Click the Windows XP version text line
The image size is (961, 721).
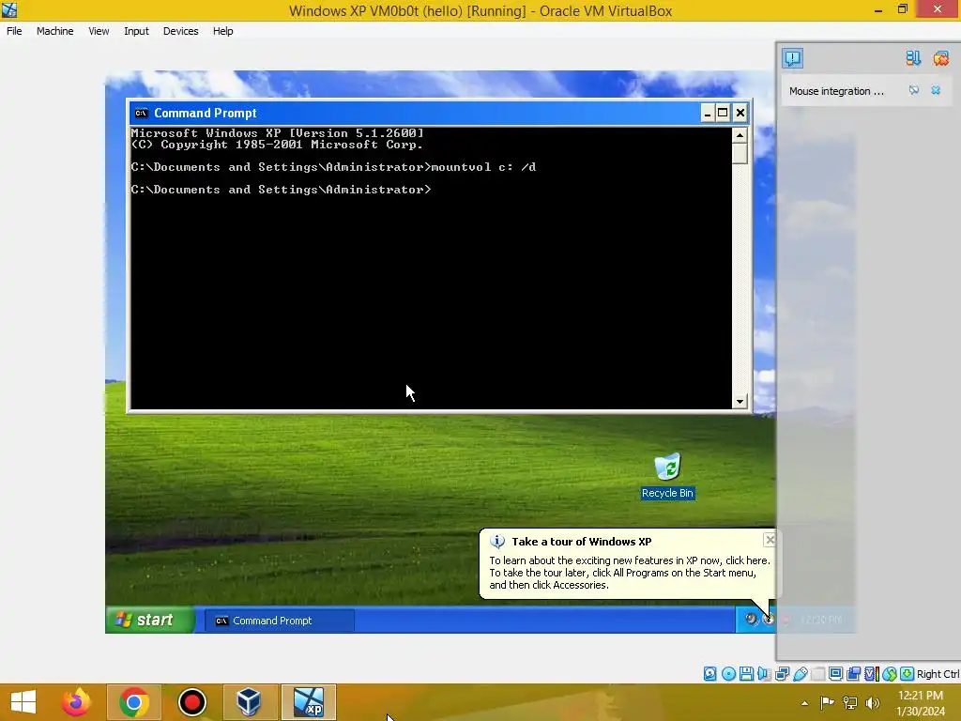click(277, 133)
